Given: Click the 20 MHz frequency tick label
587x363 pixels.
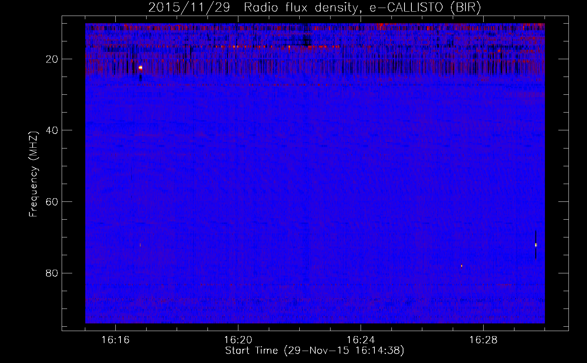Looking at the screenshot, I should tap(52, 59).
